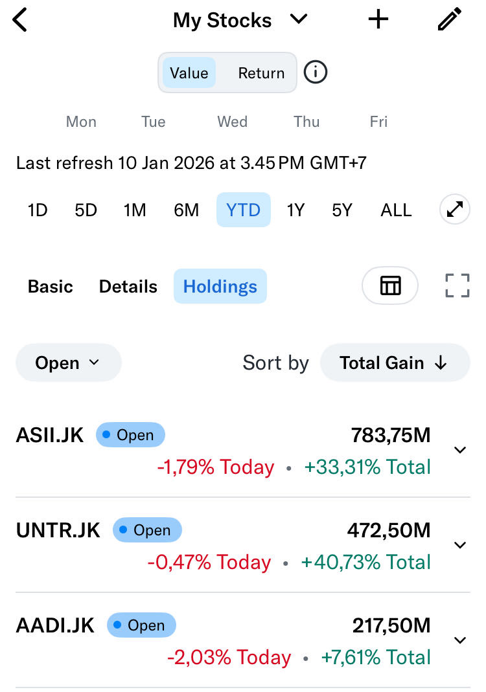
Task: Tap the pencil edit icon
Action: coord(449,19)
